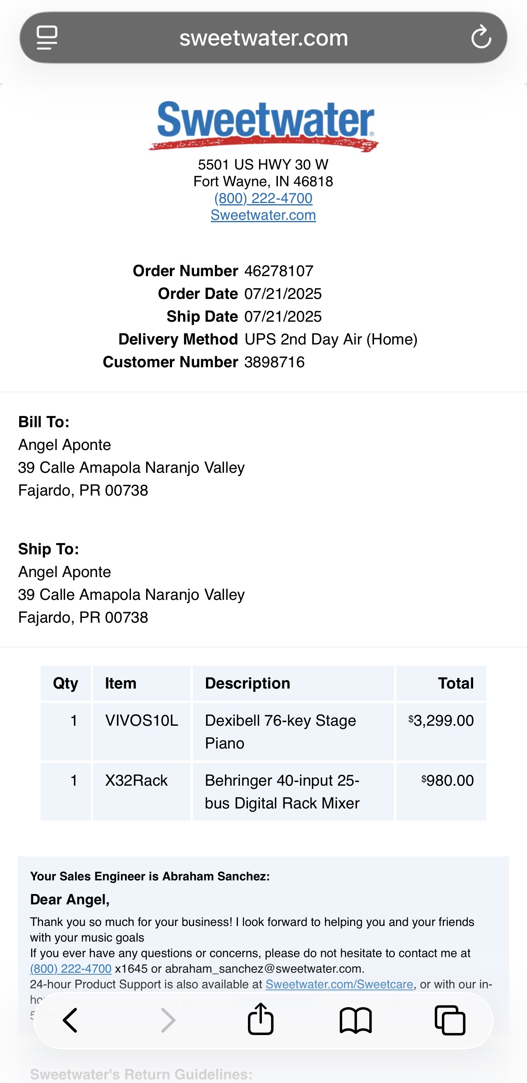This screenshot has height=1083, width=527.
Task: Tap Dexibell 76-key Stage Piano description
Action: coord(280,732)
